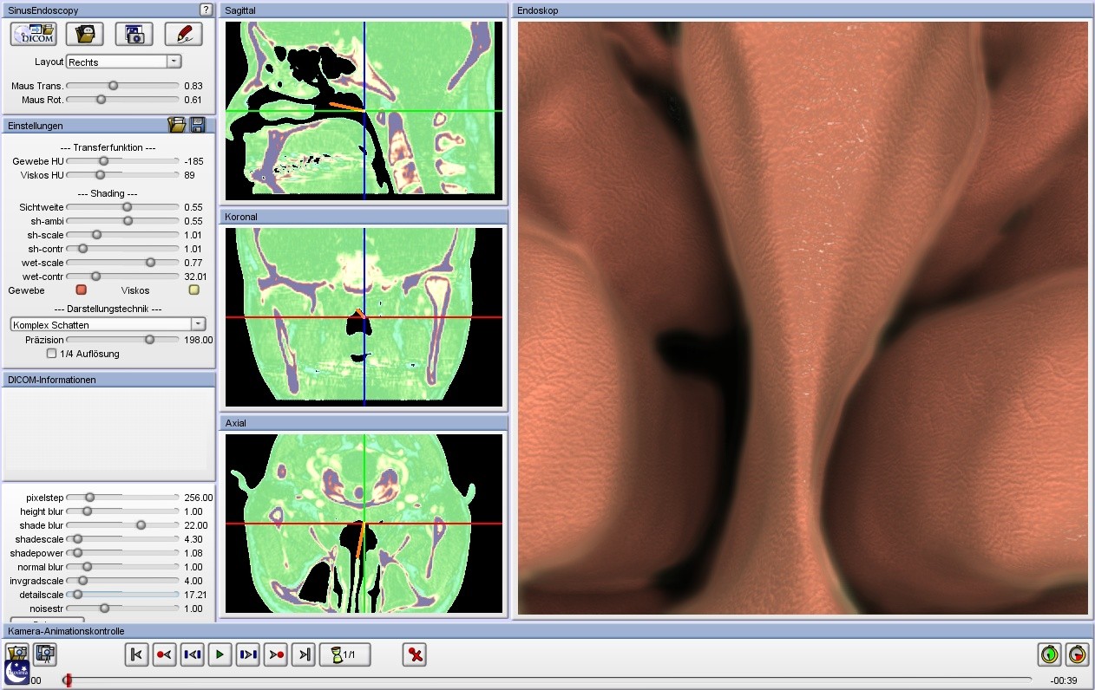Expand the Komplex Schatten technique dropdown

tap(198, 324)
